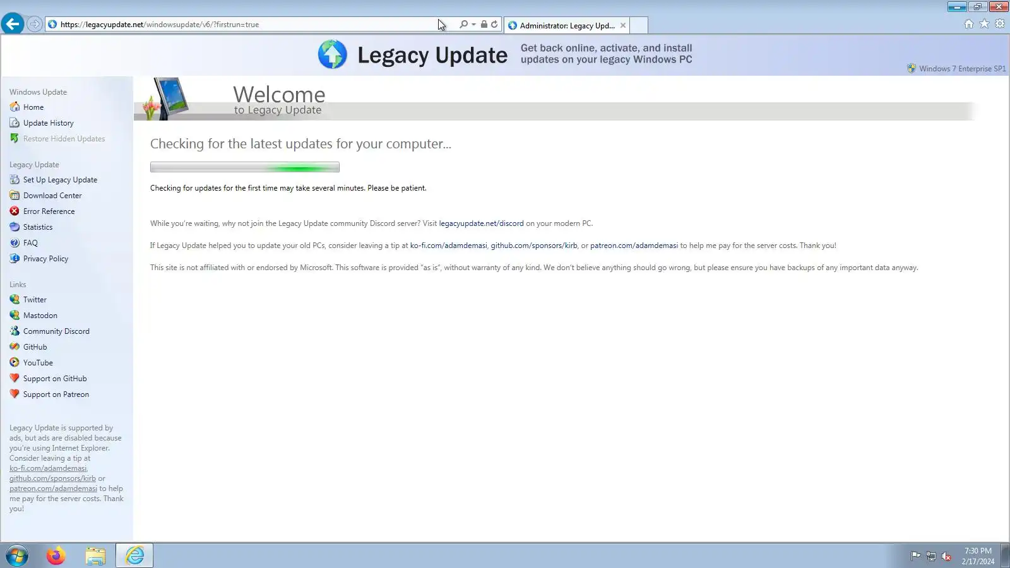
Task: Open ko-fi.com/adamdemasi link in main text
Action: point(448,245)
